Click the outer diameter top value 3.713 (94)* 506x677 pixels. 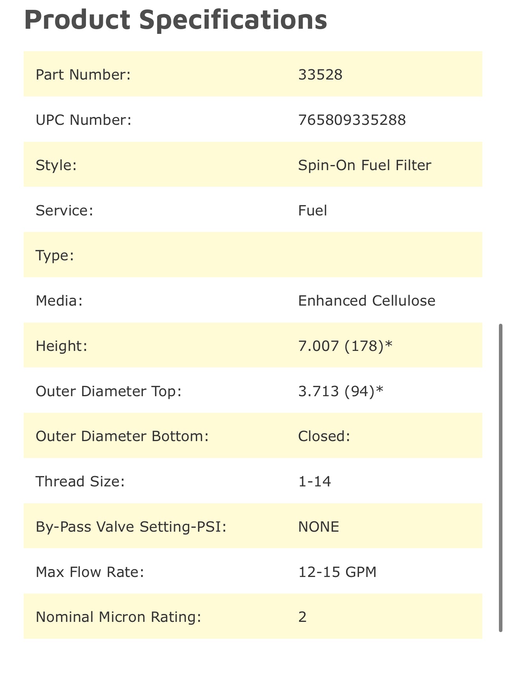tap(340, 391)
